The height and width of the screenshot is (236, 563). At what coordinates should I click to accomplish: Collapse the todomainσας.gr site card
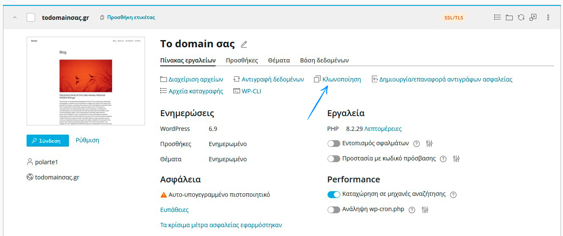coord(15,17)
